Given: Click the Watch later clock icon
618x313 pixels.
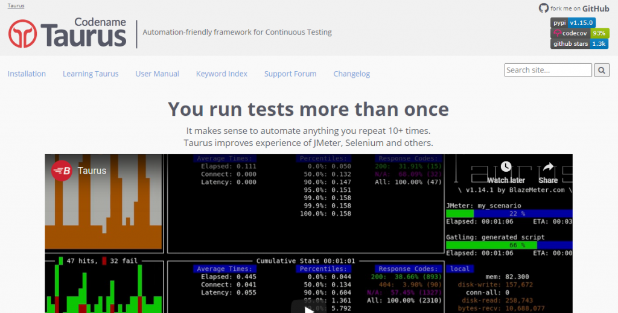Looking at the screenshot, I should click(x=506, y=166).
